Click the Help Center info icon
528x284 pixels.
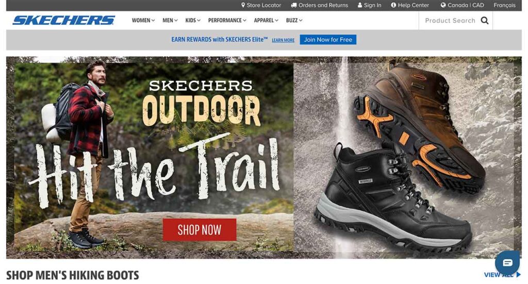point(393,5)
